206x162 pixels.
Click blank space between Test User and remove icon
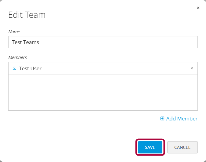[x=116, y=68]
